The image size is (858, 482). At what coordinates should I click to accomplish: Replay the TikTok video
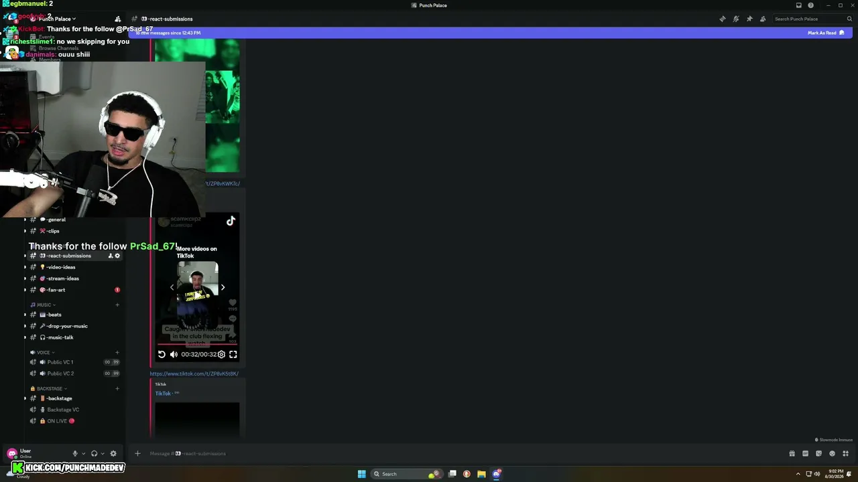click(162, 354)
